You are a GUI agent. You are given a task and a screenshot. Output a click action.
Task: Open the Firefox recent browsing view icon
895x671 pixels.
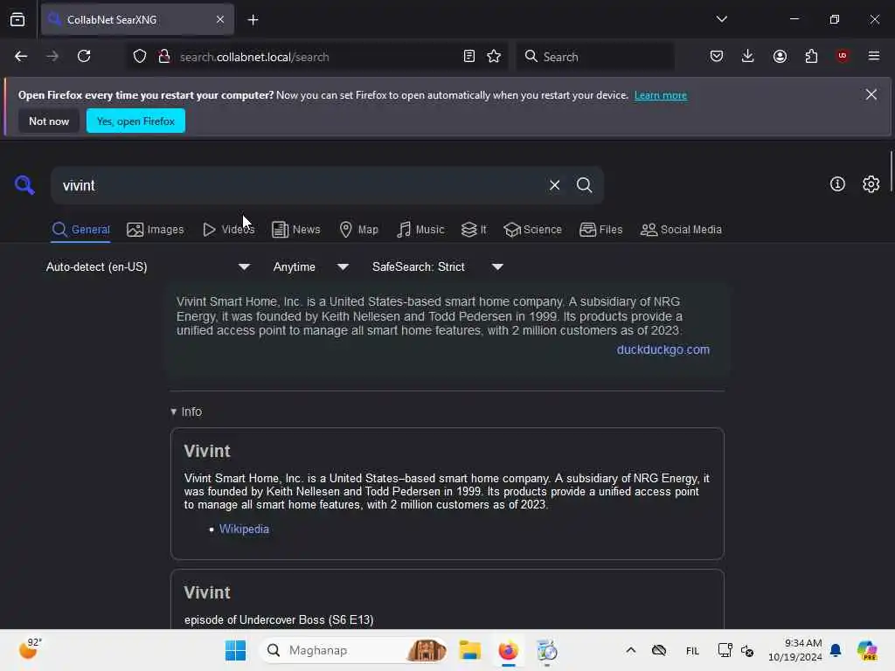click(17, 19)
